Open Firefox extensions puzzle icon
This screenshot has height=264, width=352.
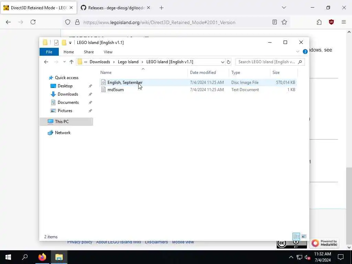(319, 22)
